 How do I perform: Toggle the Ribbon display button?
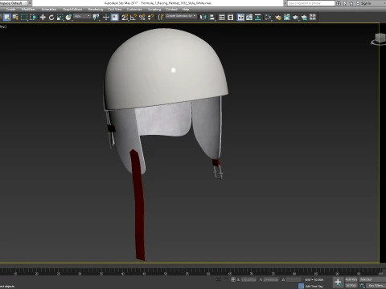[240, 18]
